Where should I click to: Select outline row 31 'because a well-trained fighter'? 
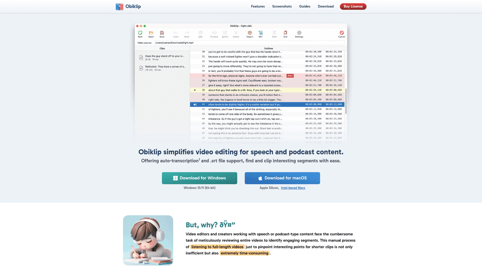[268, 56]
